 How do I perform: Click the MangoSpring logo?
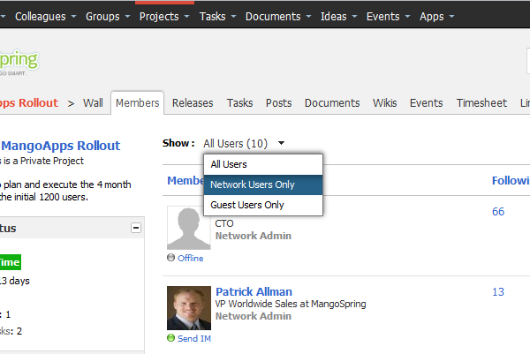click(x=19, y=63)
